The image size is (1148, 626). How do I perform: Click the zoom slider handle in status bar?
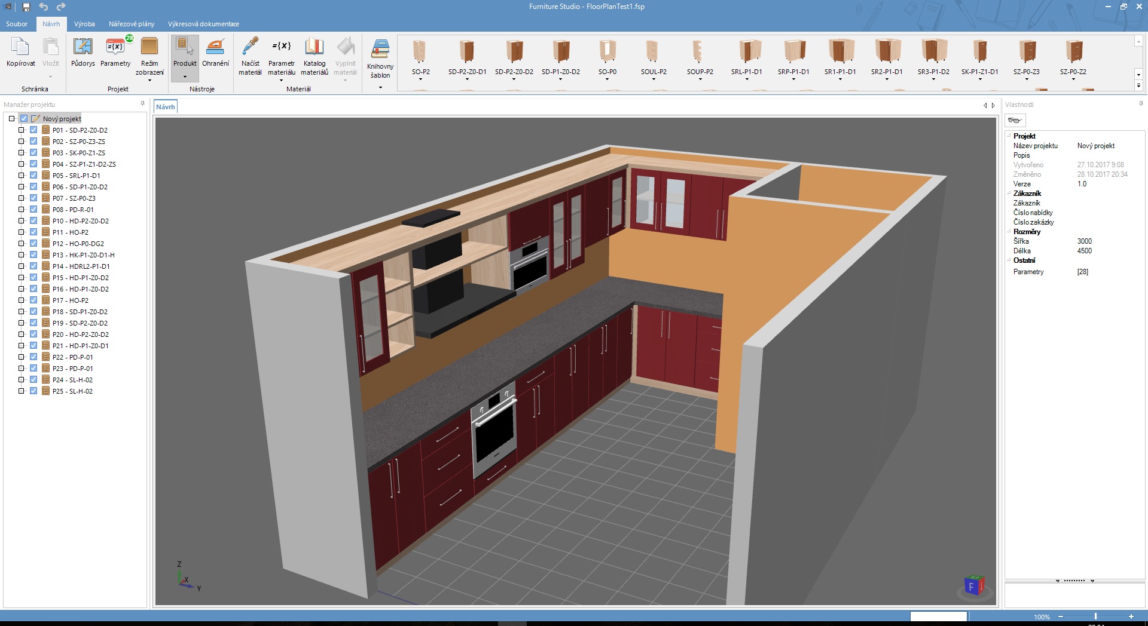(1095, 616)
